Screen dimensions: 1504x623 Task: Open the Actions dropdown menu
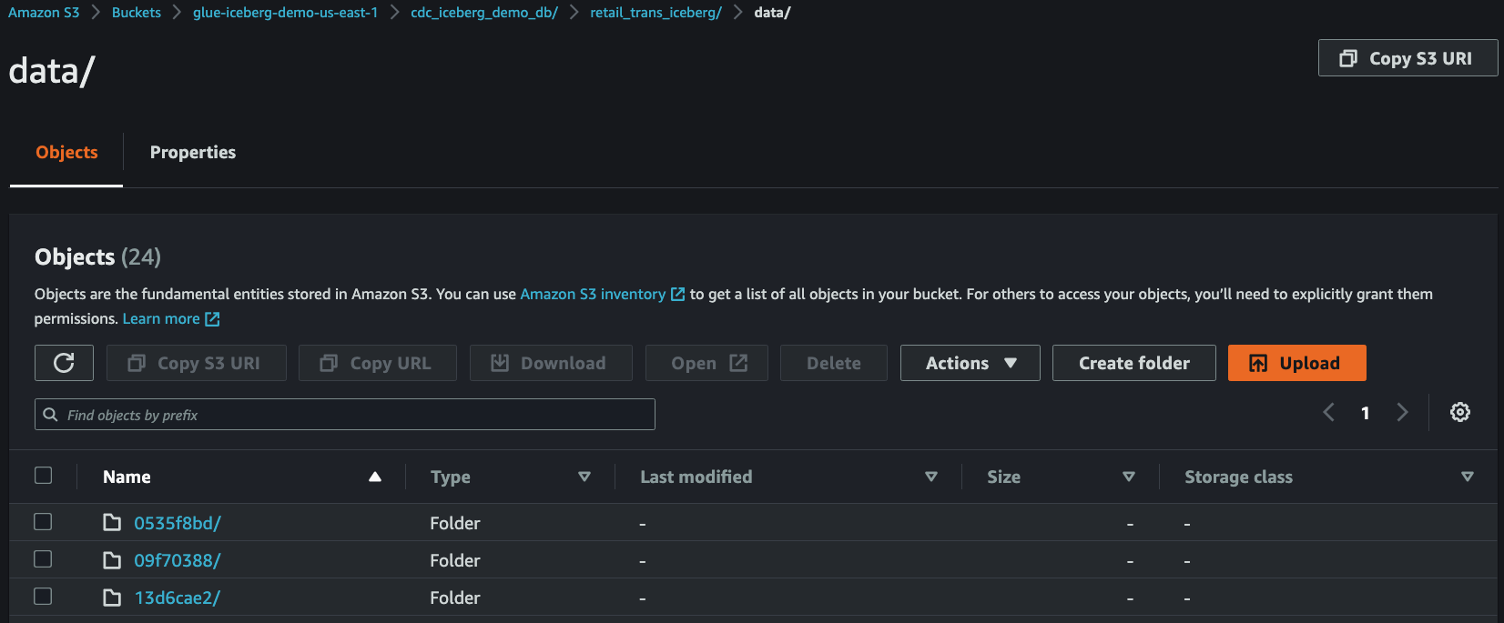pyautogui.click(x=970, y=363)
